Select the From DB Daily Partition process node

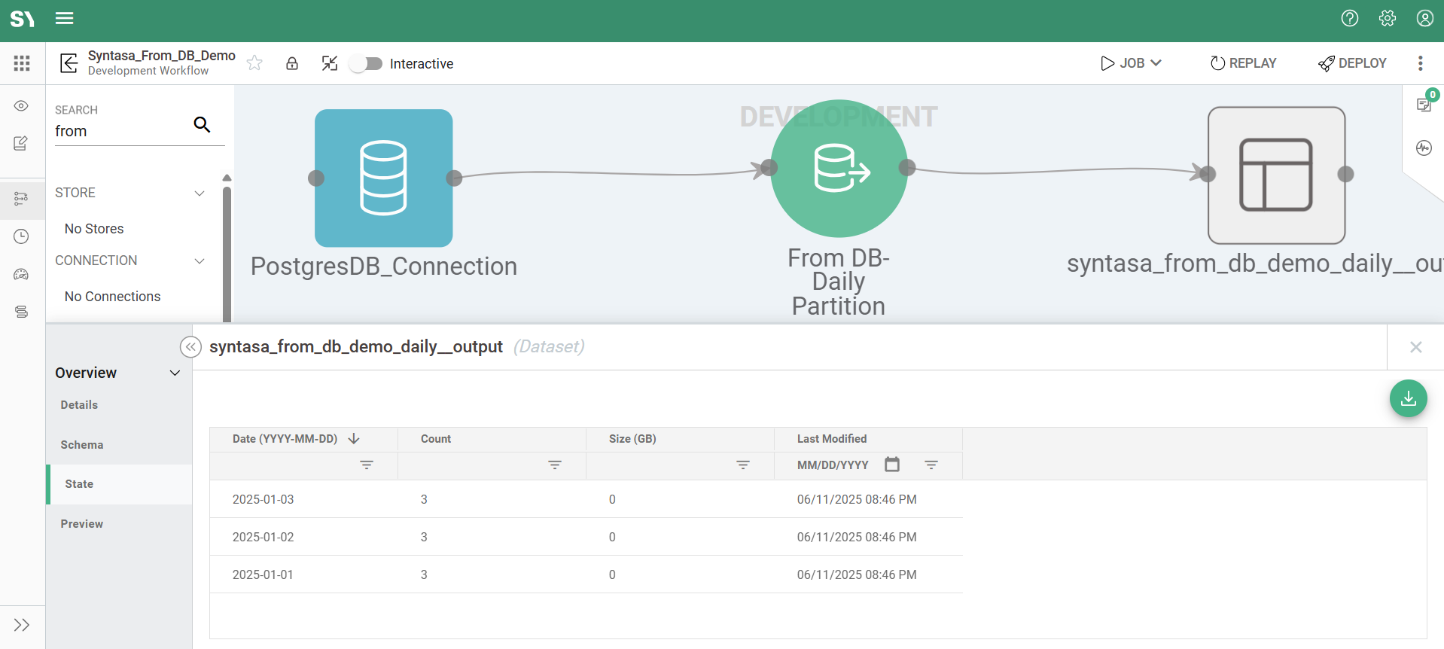[x=839, y=169]
